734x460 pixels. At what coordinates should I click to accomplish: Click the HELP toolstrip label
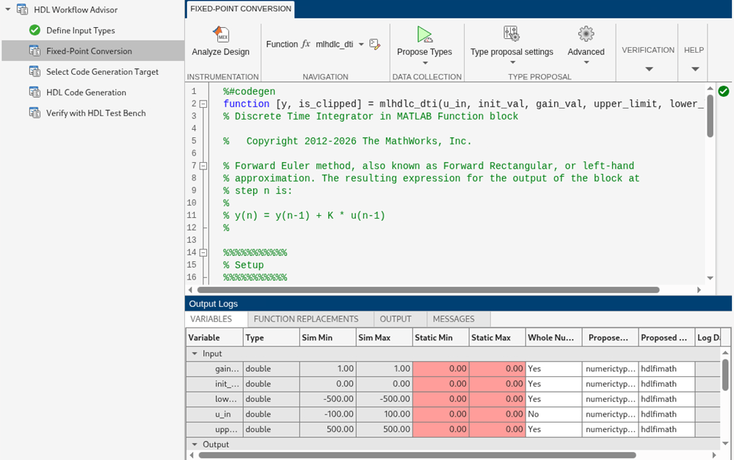tap(694, 50)
